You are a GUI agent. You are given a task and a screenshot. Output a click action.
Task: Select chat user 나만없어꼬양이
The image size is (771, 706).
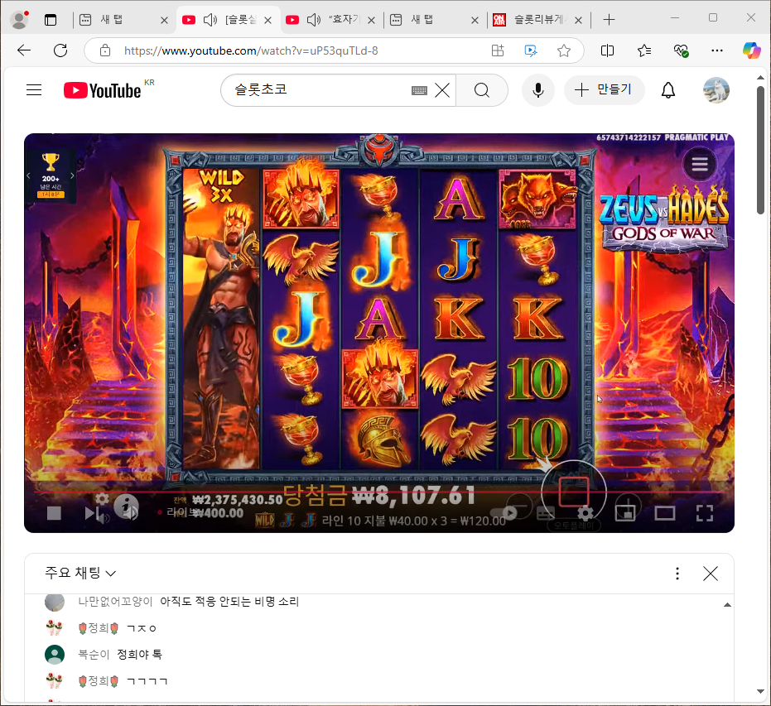click(115, 602)
